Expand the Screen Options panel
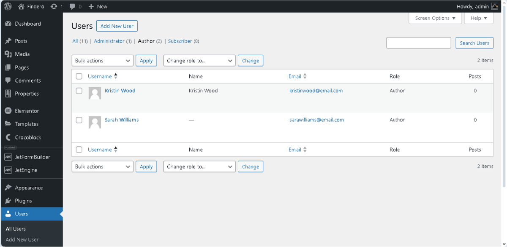 435,18
